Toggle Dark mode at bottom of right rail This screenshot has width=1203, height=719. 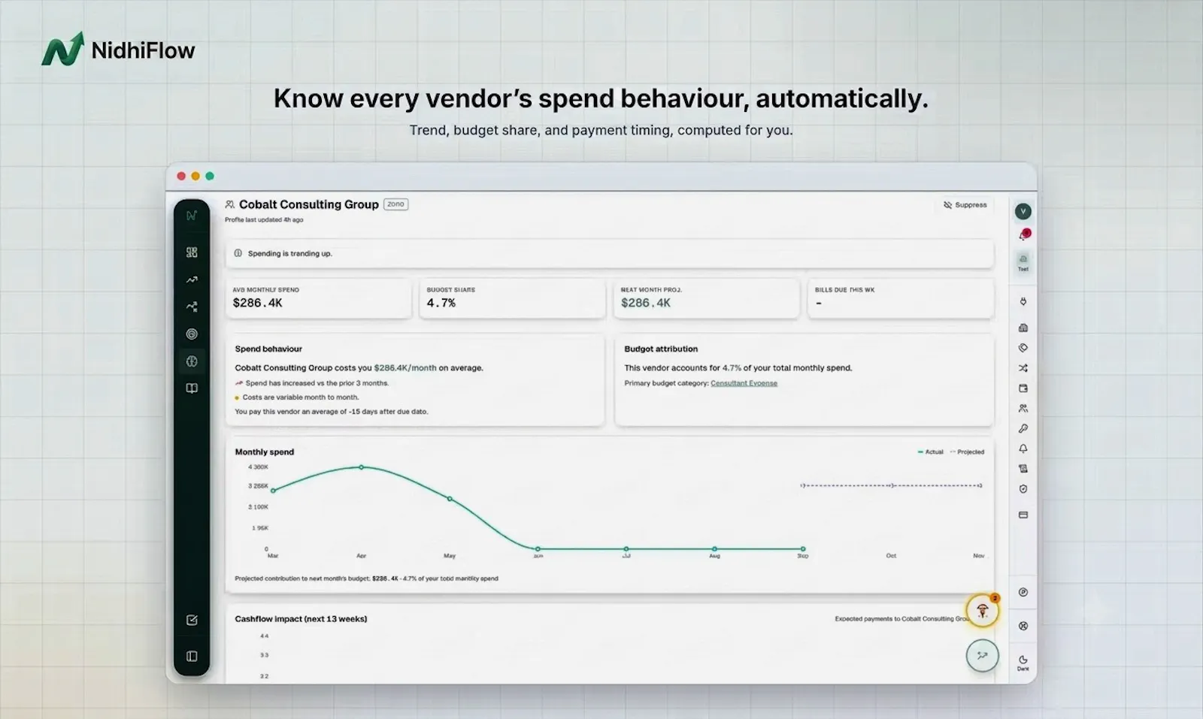[x=1023, y=663]
